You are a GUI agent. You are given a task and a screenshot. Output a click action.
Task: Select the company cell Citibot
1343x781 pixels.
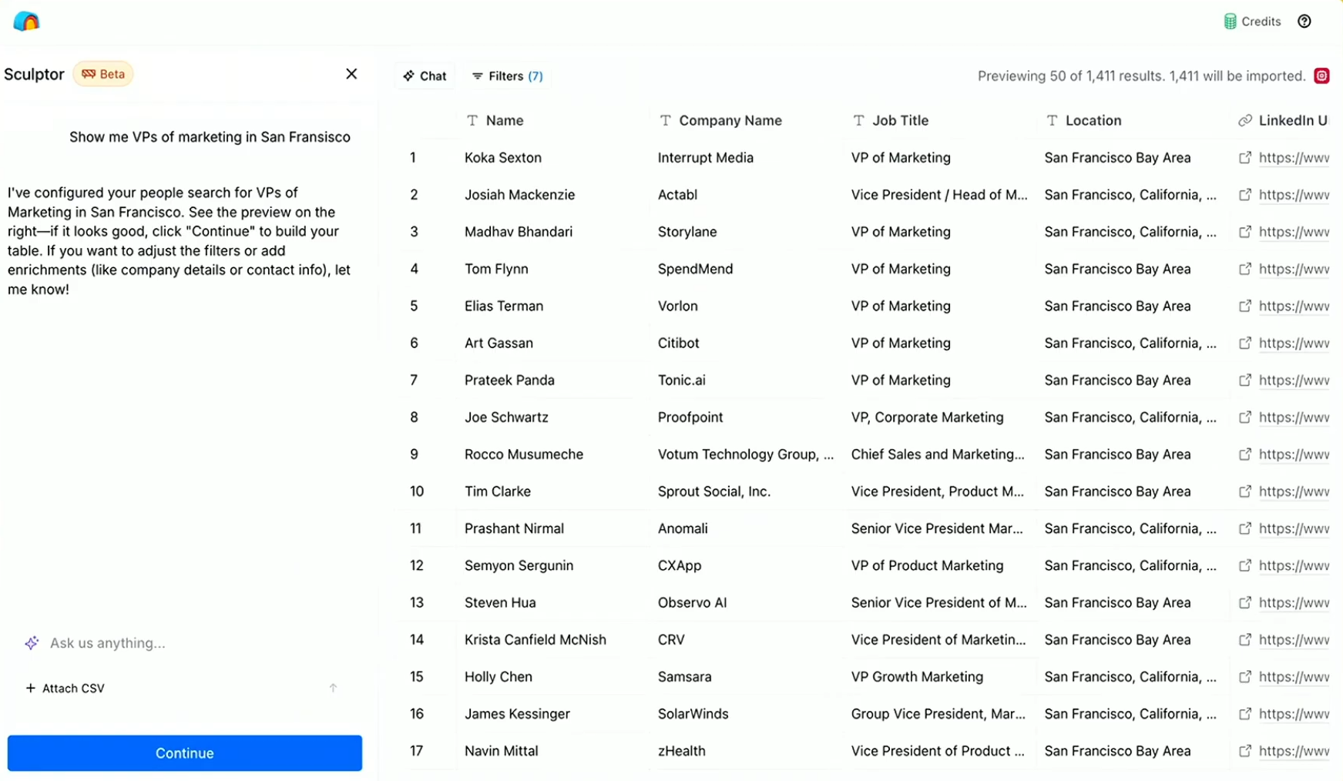click(x=679, y=343)
